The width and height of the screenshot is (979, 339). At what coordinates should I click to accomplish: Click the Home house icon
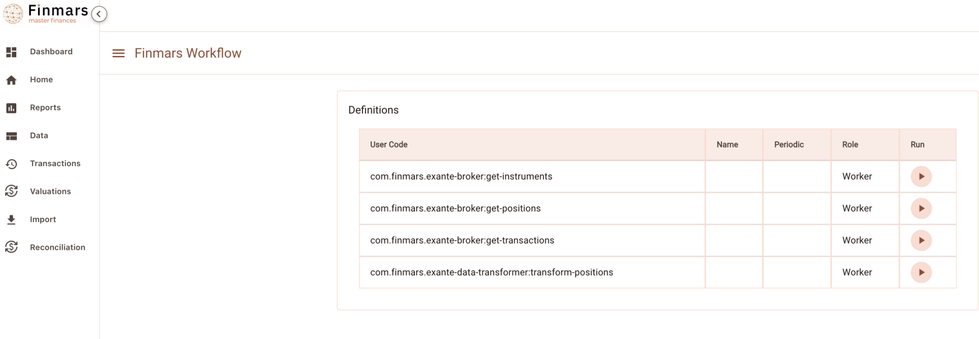12,80
